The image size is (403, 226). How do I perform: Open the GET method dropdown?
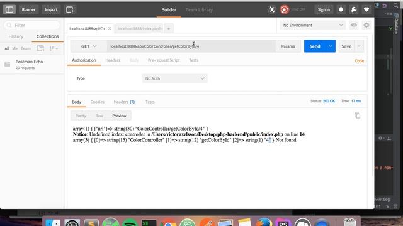(89, 46)
